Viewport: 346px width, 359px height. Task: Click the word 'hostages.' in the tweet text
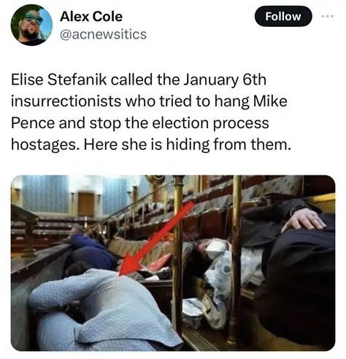point(46,145)
